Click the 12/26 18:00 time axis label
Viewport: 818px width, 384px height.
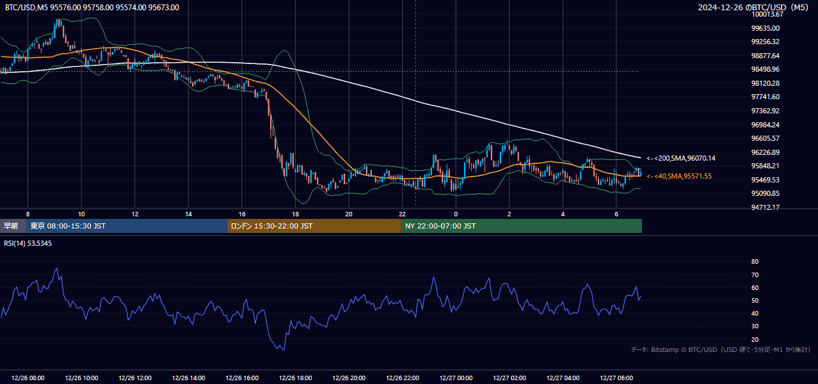pyautogui.click(x=295, y=378)
